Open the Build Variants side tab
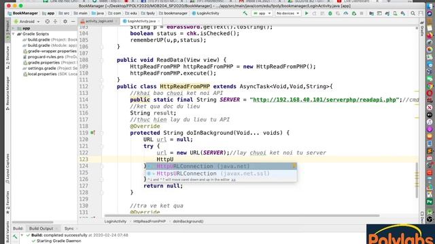The height and width of the screenshot is (244, 435). pos(7,232)
